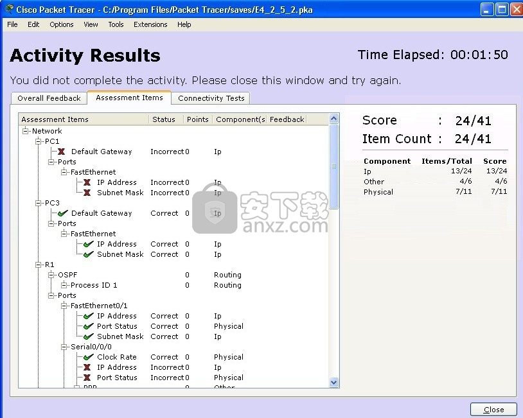The height and width of the screenshot is (418, 523).
Task: Click red X on Serial0/0/0 IP Address
Action: (87, 367)
